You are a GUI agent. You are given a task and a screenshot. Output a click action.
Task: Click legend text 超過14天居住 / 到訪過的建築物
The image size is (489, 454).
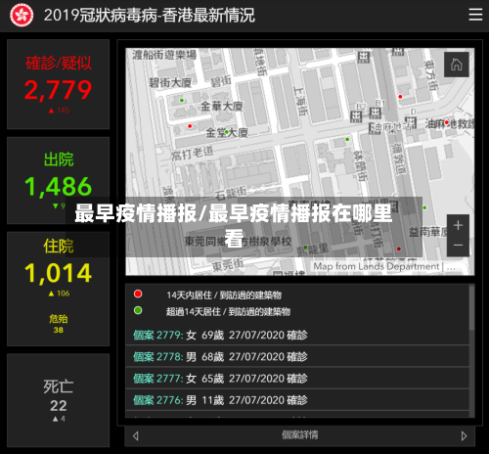pos(228,312)
